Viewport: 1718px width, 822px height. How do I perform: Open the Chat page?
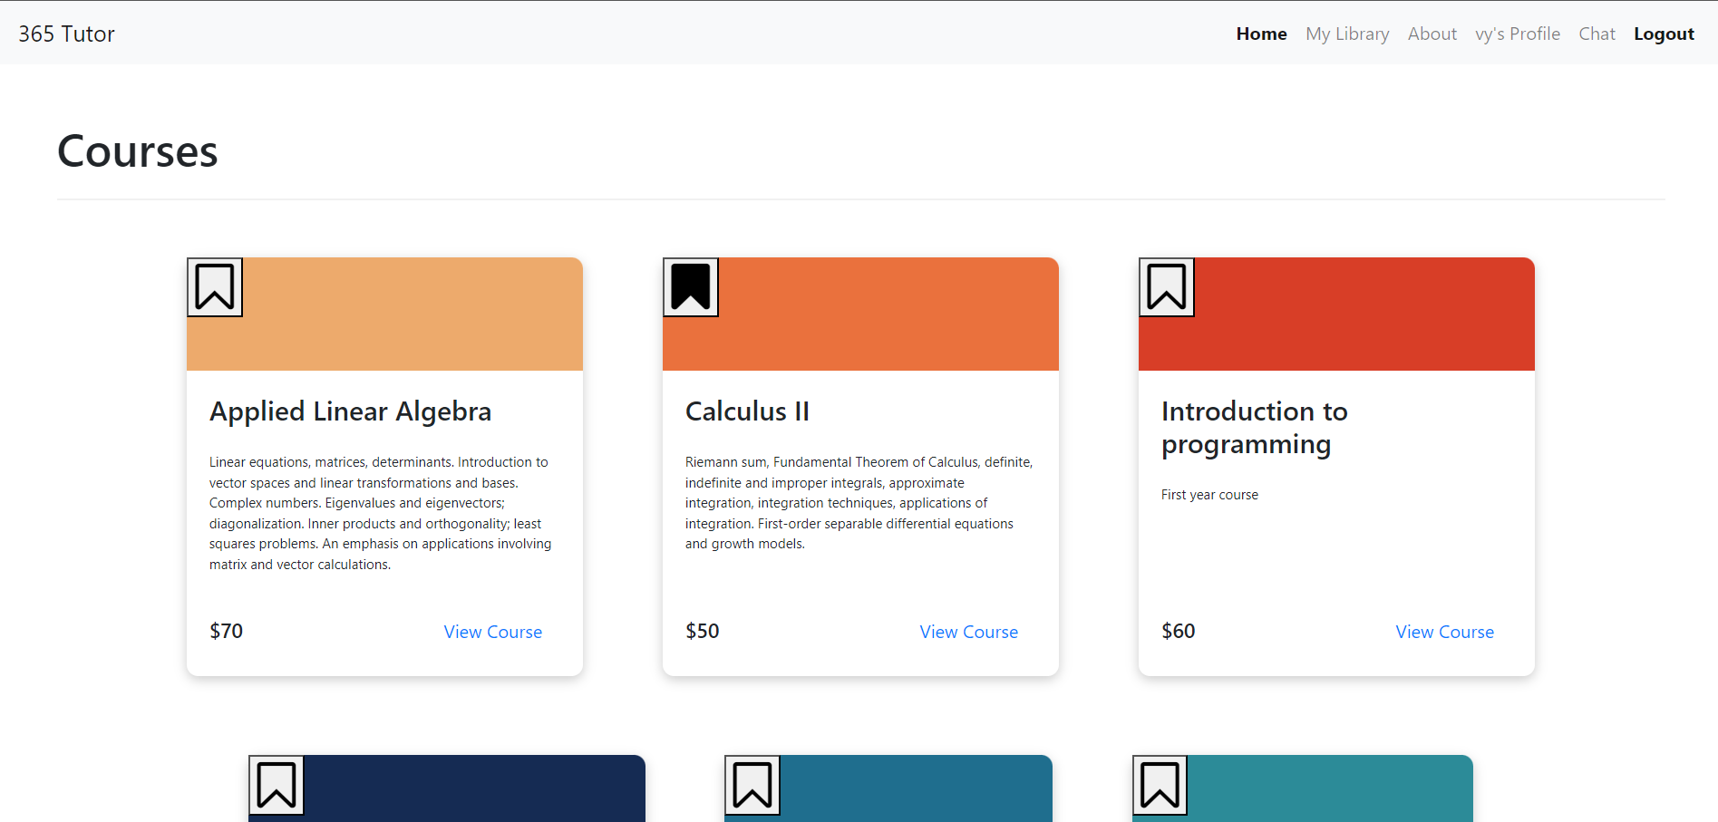click(x=1597, y=34)
